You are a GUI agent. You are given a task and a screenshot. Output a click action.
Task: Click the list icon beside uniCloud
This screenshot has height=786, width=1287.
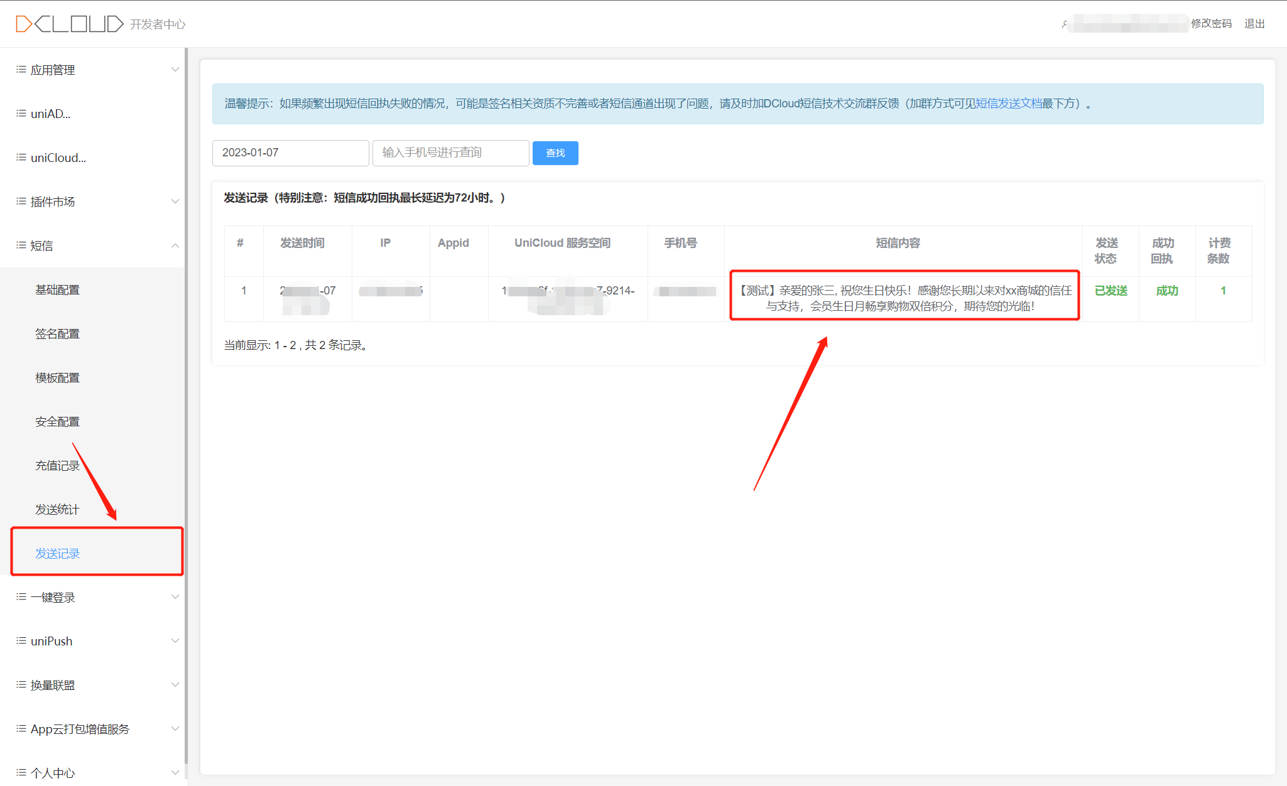tap(21, 158)
